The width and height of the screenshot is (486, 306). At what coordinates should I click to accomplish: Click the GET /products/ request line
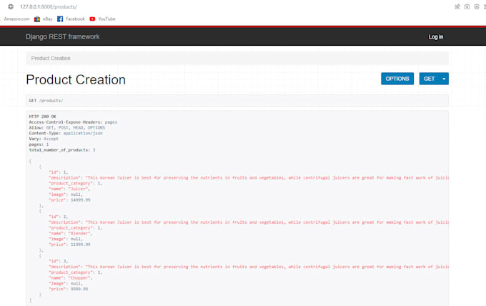click(46, 100)
